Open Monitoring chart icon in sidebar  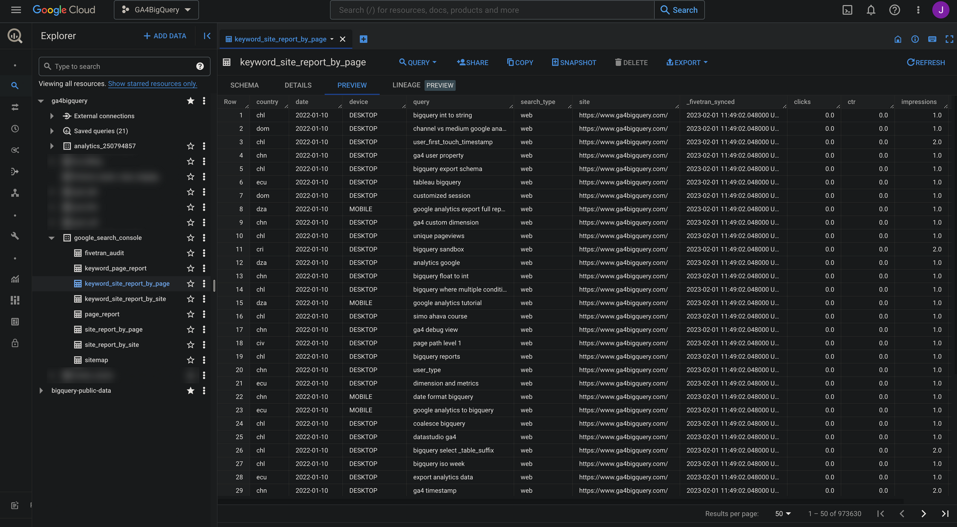click(x=15, y=279)
